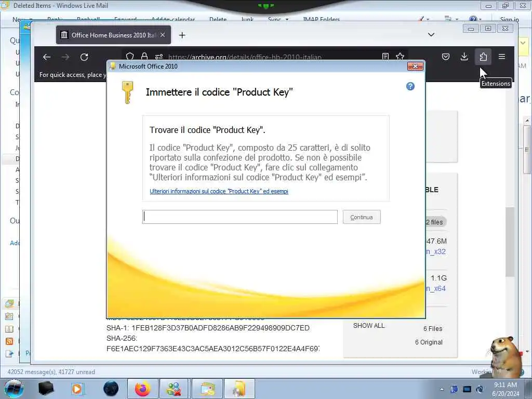
Task: Click the Windows Live Messenger taskbar icon
Action: (x=174, y=389)
